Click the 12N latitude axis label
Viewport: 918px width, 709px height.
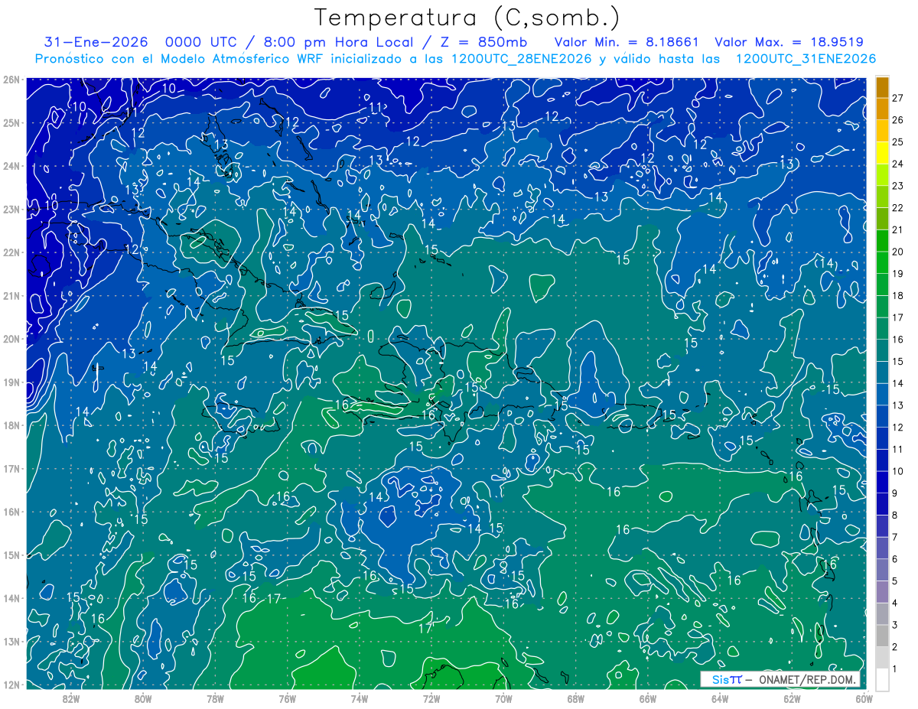point(12,685)
